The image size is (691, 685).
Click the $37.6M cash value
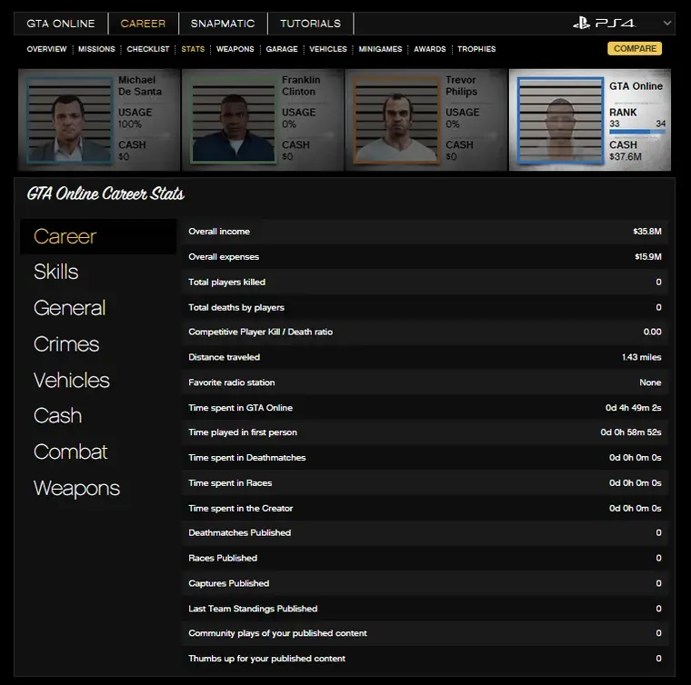(x=626, y=157)
